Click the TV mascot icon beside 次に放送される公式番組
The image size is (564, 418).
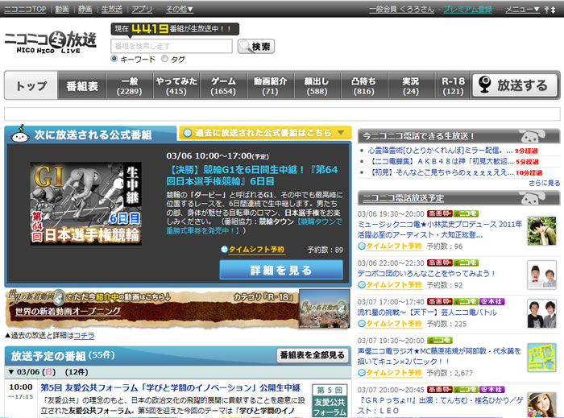click(x=20, y=134)
